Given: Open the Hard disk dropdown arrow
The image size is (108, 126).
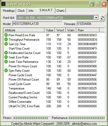Looking at the screenshot, I should coord(96,18).
